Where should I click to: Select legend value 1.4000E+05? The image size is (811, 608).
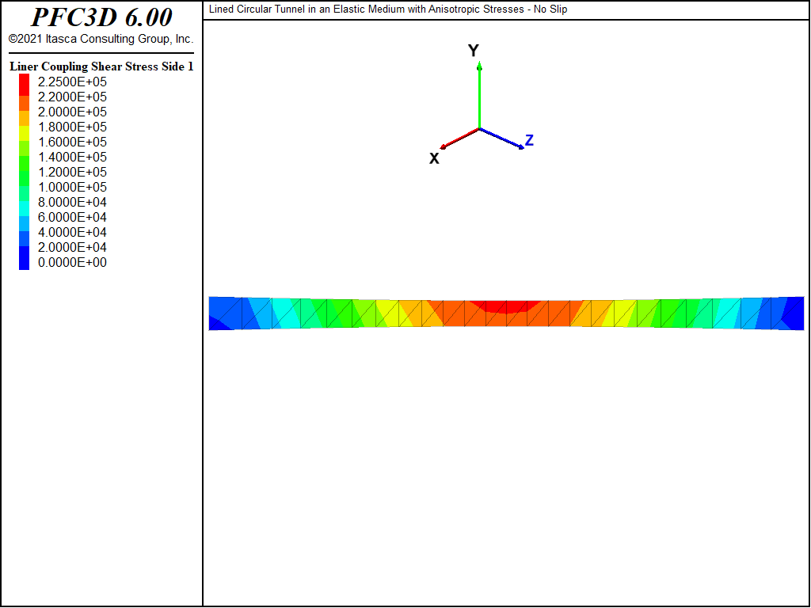click(x=72, y=157)
